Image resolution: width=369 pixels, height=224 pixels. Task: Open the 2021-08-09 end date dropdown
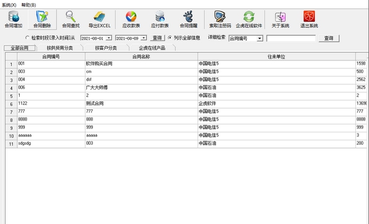pyautogui.click(x=144, y=38)
